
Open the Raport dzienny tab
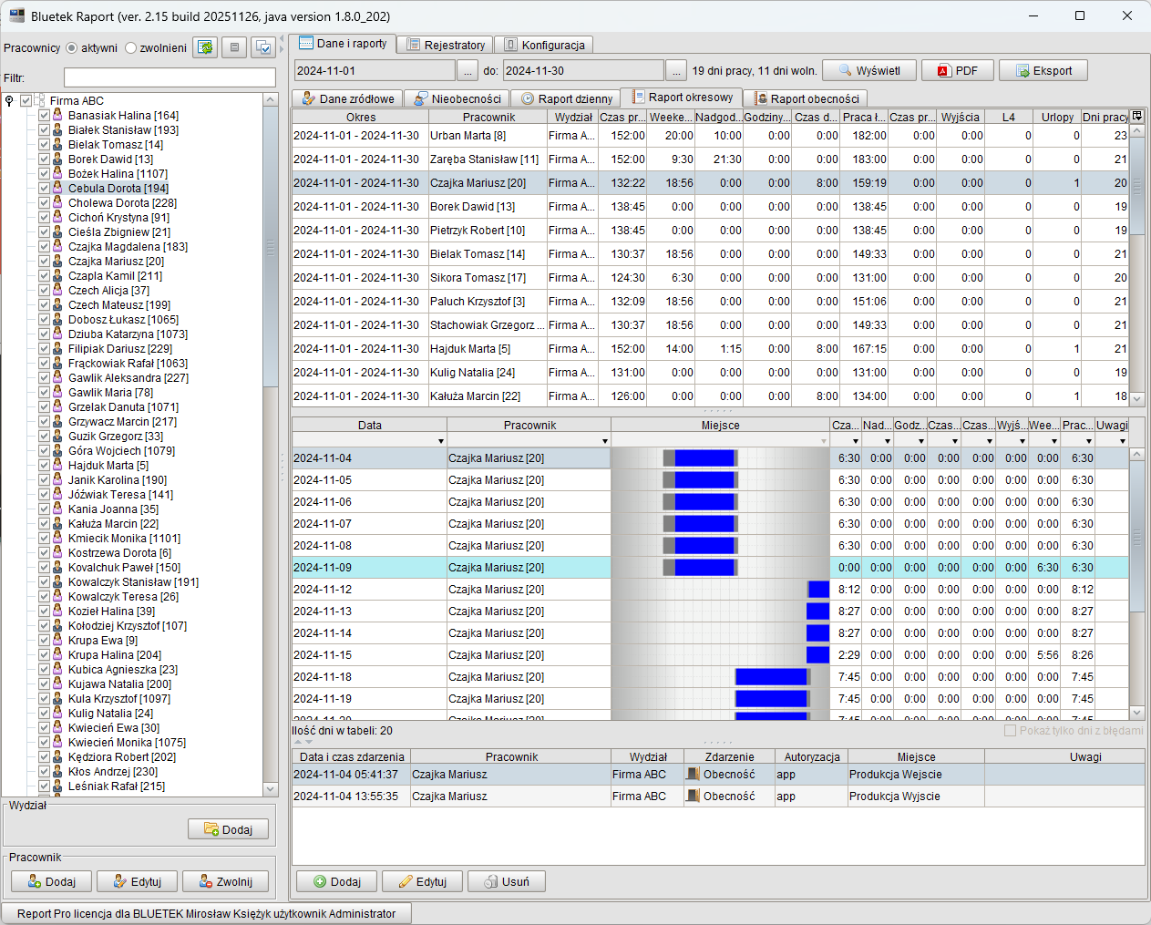click(566, 98)
